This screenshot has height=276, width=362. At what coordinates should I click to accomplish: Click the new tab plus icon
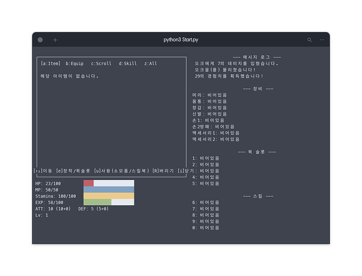tap(55, 40)
